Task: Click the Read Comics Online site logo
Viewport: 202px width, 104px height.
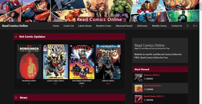Action: point(15,26)
